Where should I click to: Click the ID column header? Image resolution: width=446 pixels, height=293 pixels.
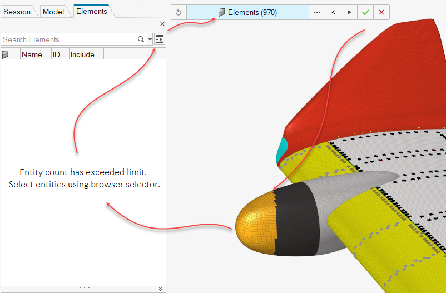tap(56, 54)
